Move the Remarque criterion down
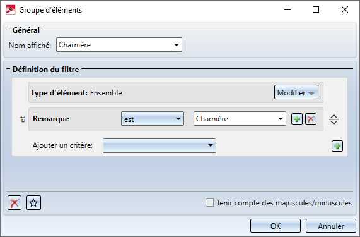Viewport: 360px width, 237px height. [334, 122]
